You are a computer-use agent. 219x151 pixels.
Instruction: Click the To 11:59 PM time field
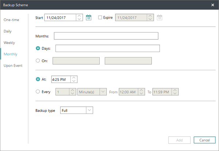pos(162,92)
